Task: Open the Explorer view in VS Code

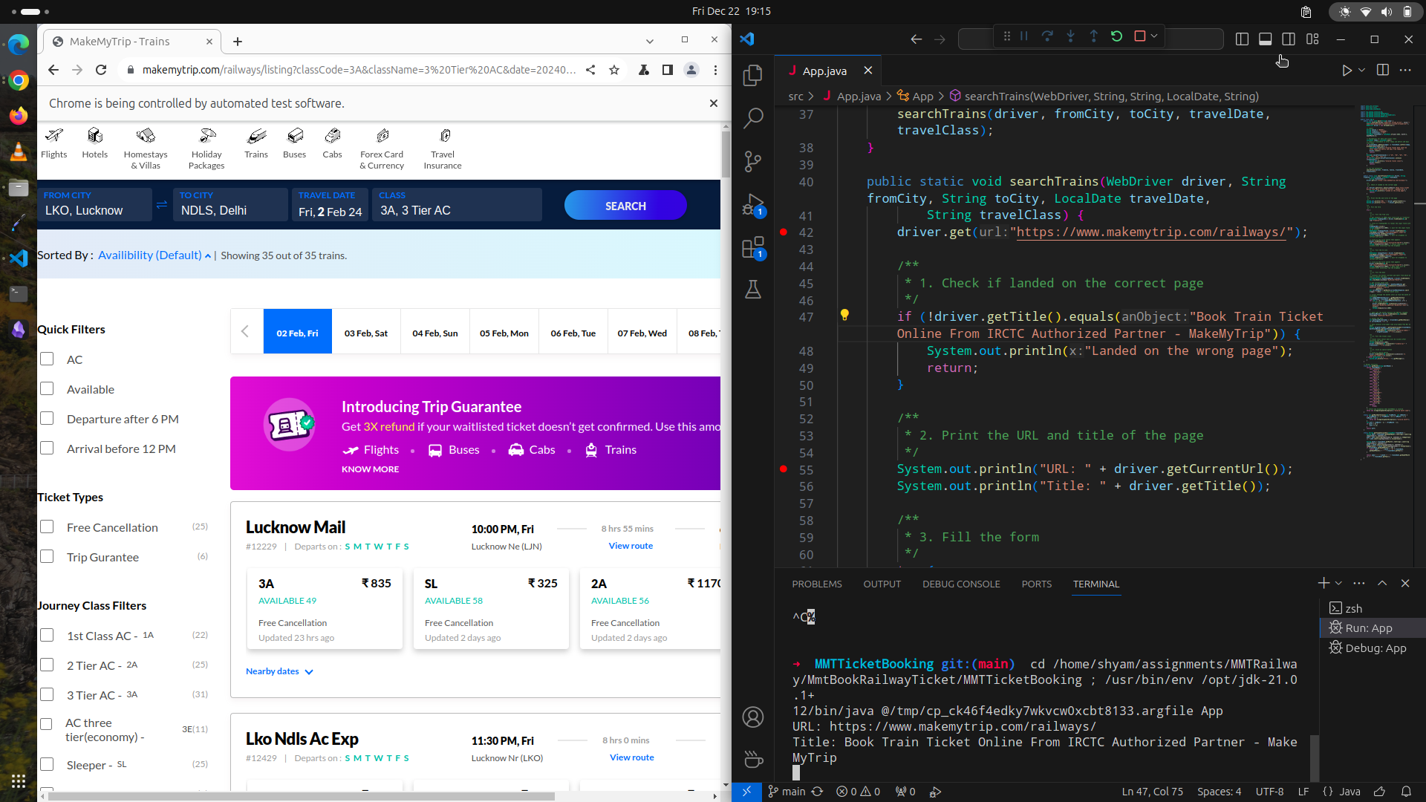Action: pyautogui.click(x=752, y=75)
